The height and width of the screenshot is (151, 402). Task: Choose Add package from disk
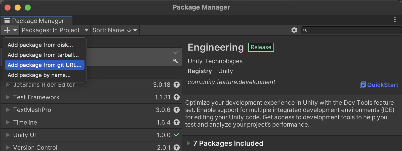click(45, 45)
